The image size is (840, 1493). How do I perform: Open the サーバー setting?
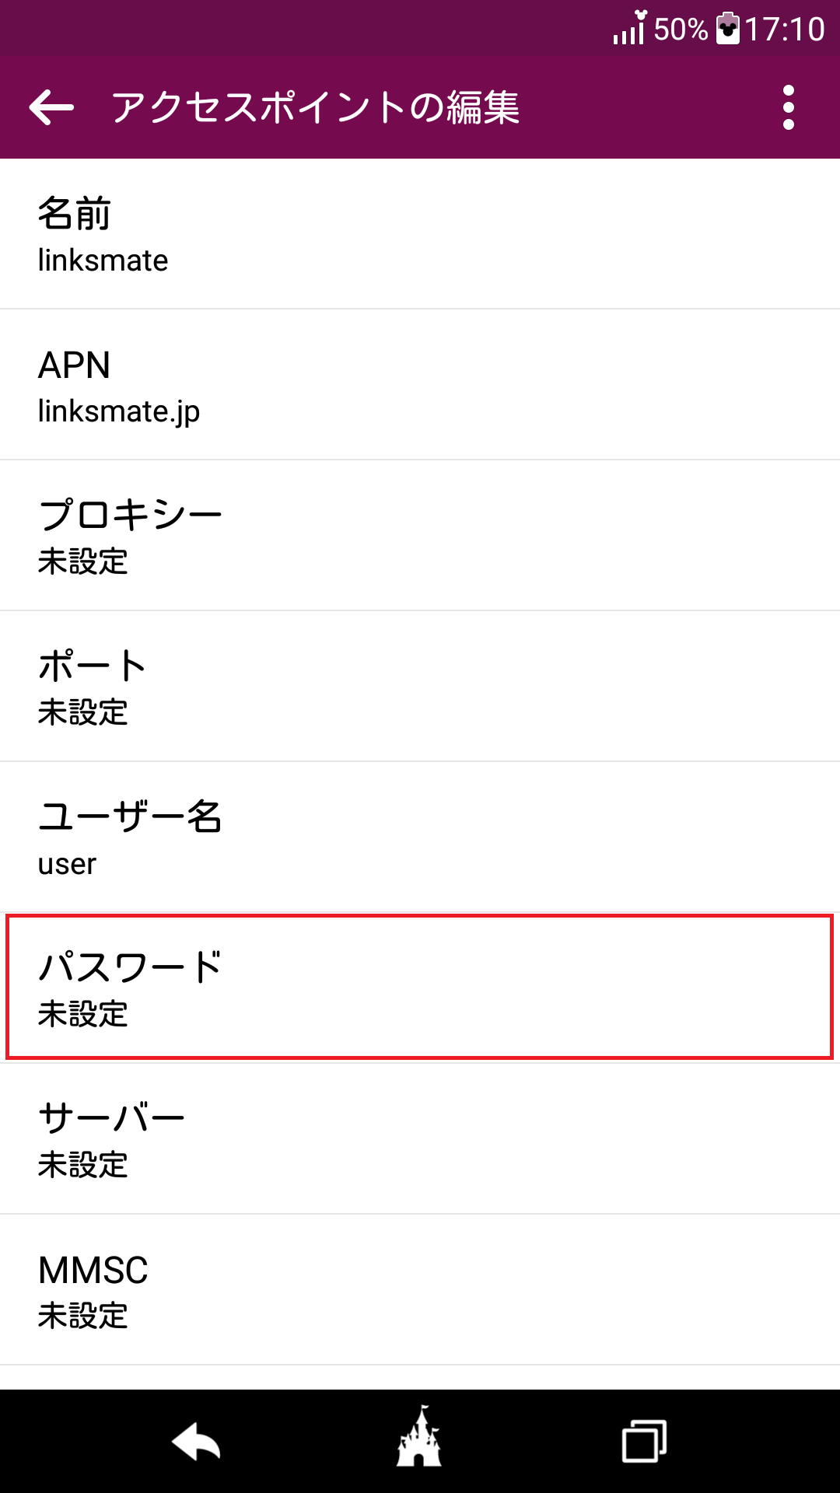(420, 1139)
